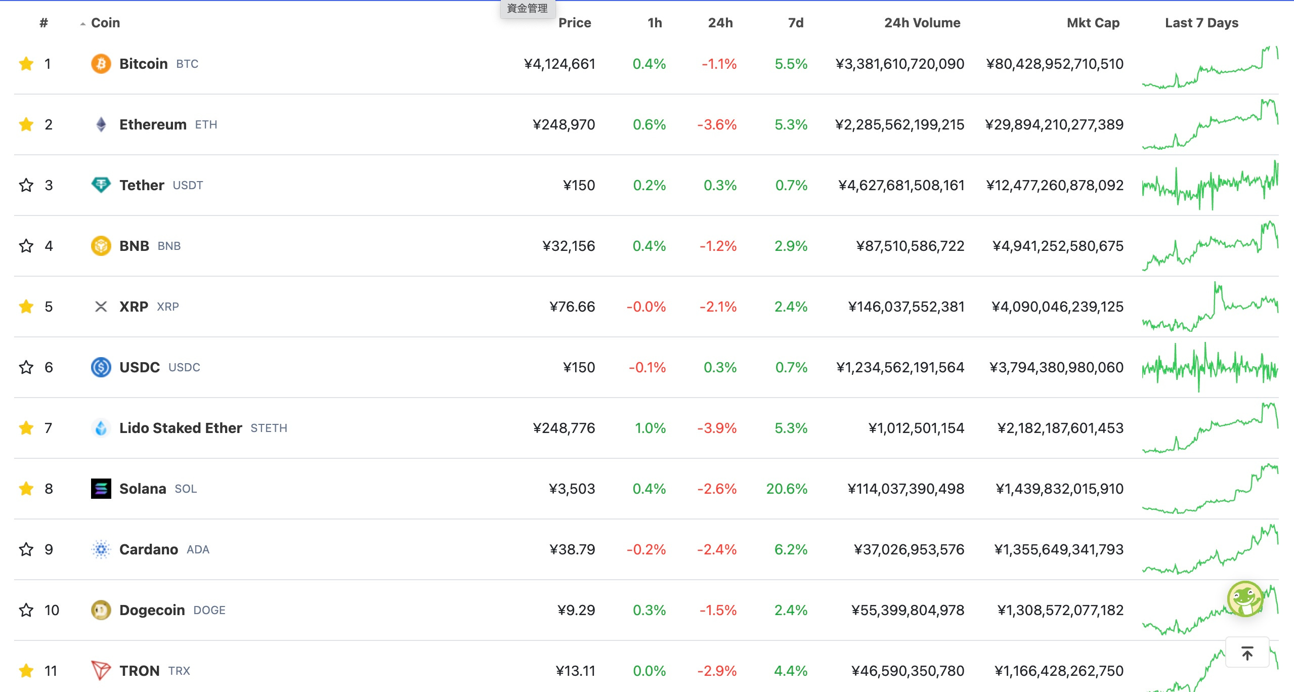Open Ethereum 7-day sparkline chart
The image size is (1294, 692).
pos(1210,124)
